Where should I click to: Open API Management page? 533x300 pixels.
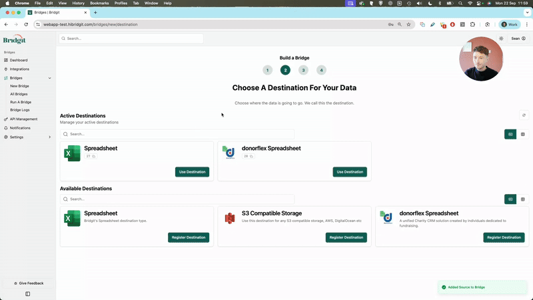pos(23,119)
